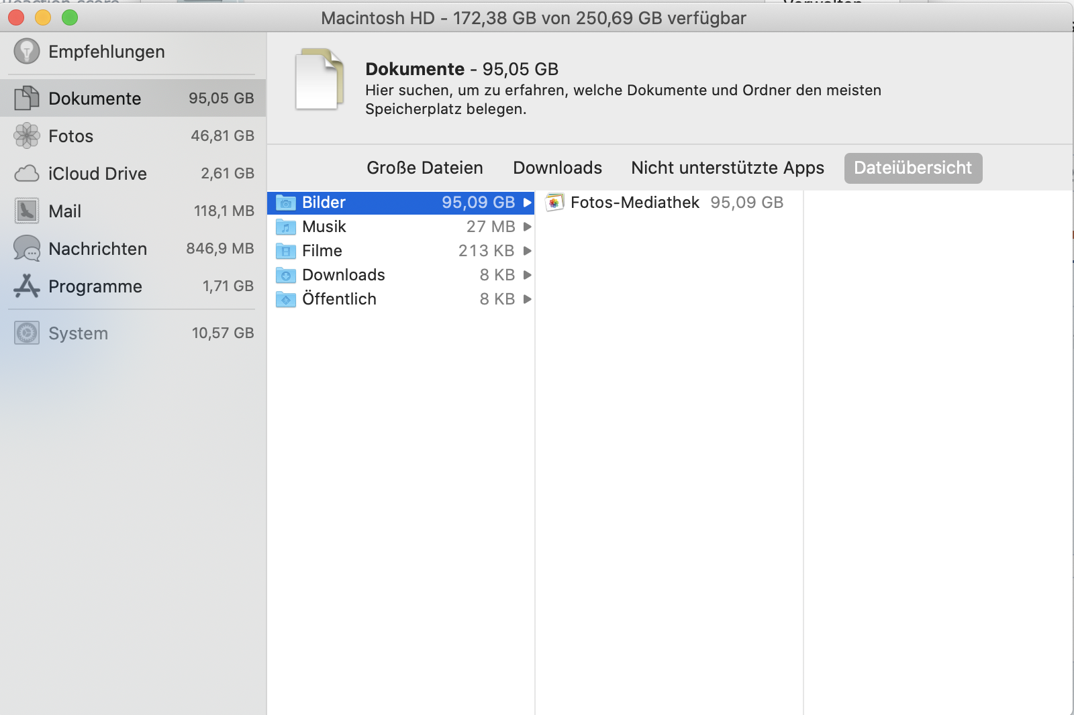Click the 2,61 GB size value
1074x715 pixels.
tap(228, 173)
